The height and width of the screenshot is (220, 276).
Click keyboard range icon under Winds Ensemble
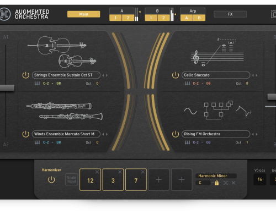(x=37, y=142)
